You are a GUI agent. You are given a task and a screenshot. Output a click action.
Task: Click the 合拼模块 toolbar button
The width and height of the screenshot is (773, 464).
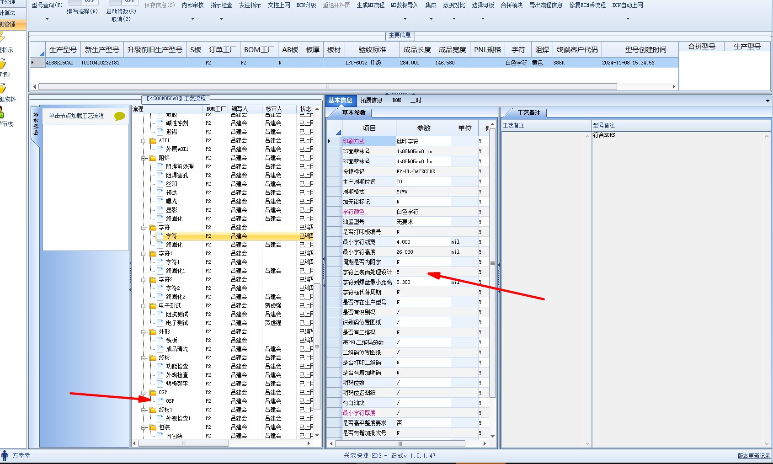(x=512, y=5)
